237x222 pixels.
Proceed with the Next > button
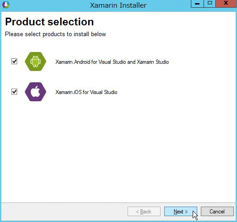[180, 212]
